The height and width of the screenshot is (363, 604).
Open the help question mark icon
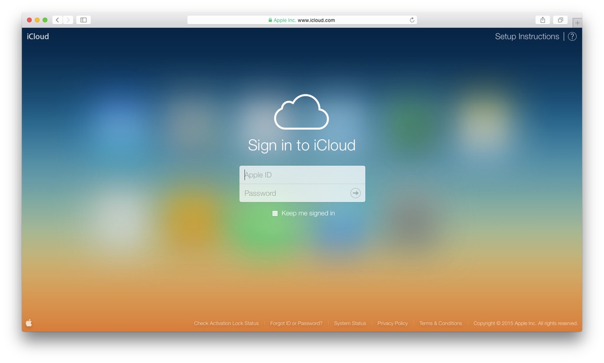coord(572,37)
